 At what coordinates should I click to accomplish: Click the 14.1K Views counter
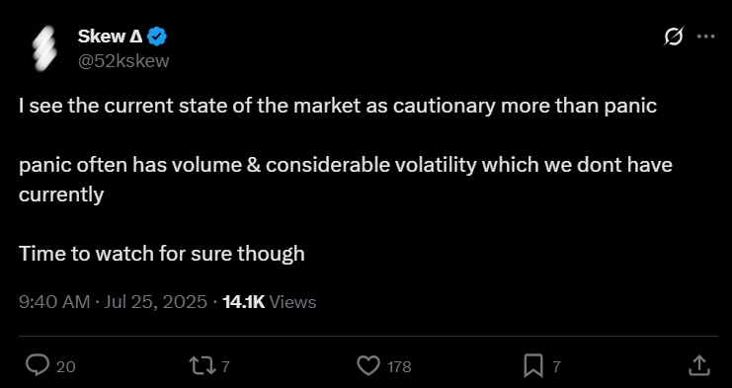pyautogui.click(x=270, y=302)
